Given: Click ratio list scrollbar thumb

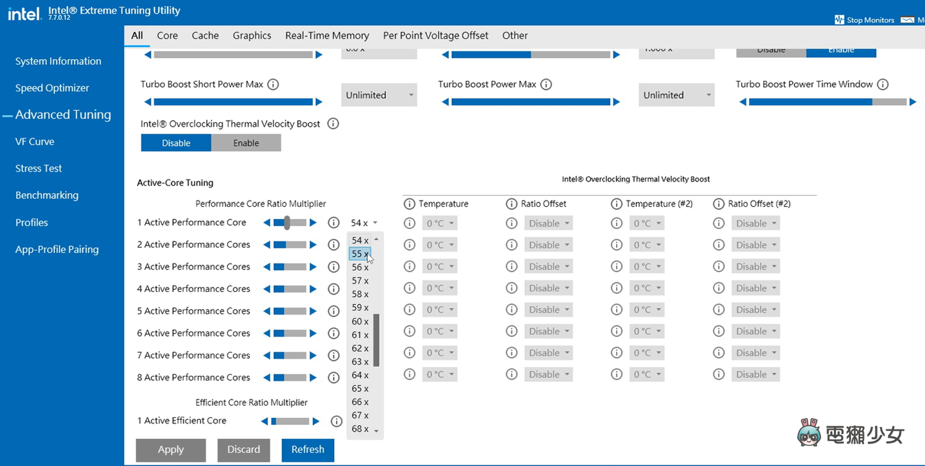Looking at the screenshot, I should (376, 340).
